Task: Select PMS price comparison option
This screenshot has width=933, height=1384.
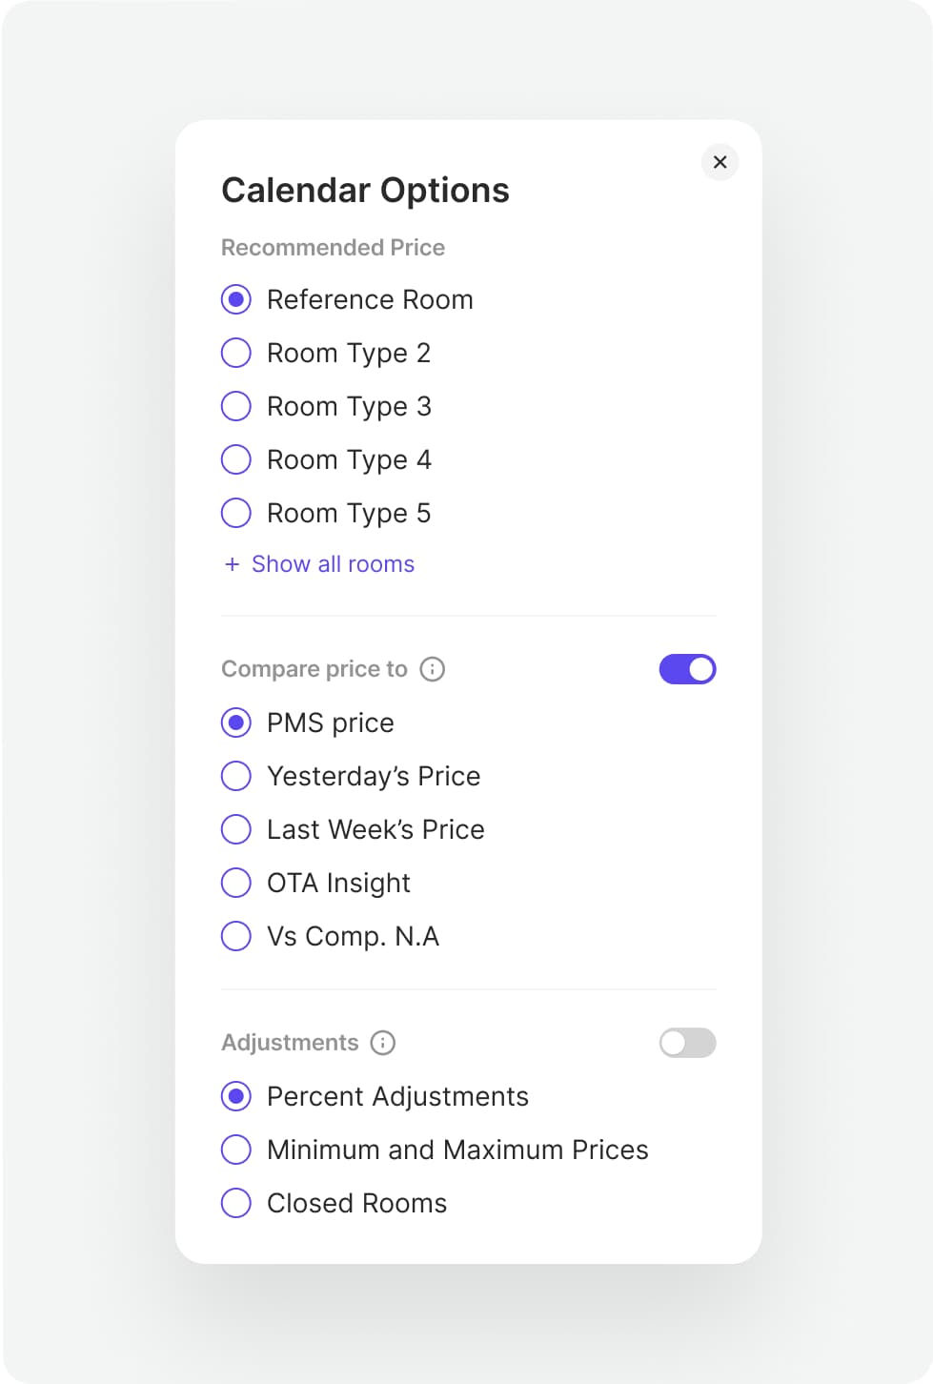Action: click(236, 723)
